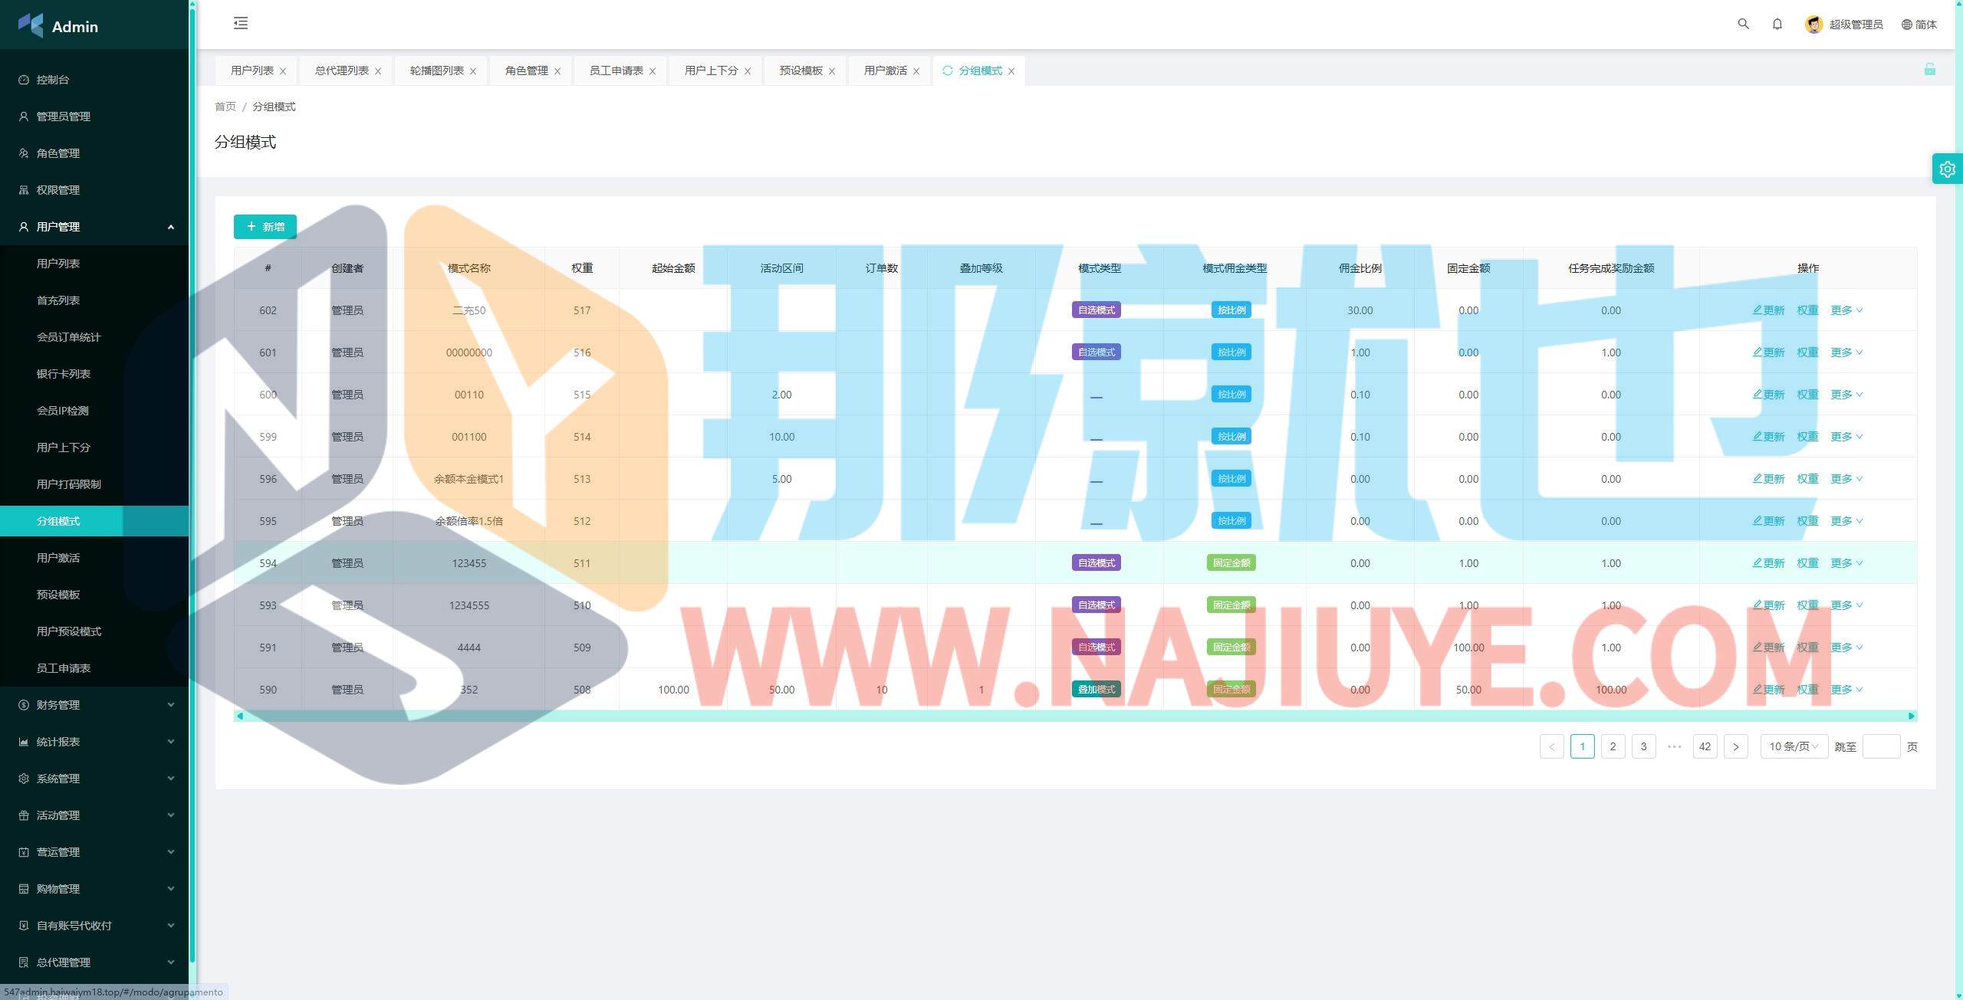Click the 新增 button

tap(265, 227)
